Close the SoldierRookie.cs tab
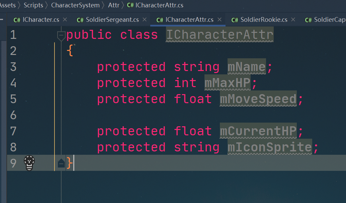This screenshot has width=346, height=203. pos(293,19)
